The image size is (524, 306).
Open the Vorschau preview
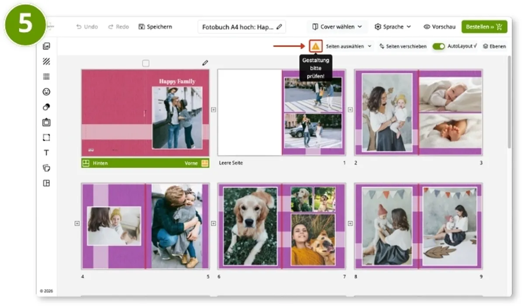439,27
